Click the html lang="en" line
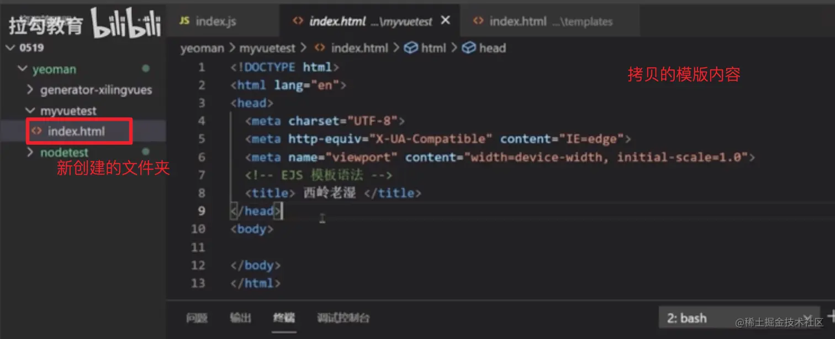Screen dimensions: 835x339 [288, 85]
